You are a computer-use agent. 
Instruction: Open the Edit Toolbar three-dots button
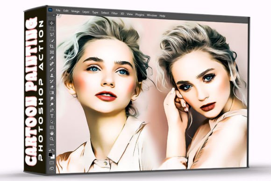coord(52,145)
